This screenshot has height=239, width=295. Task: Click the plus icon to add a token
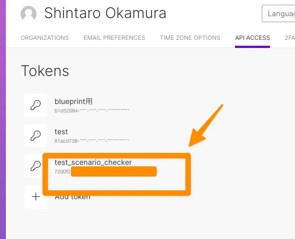[x=36, y=197]
